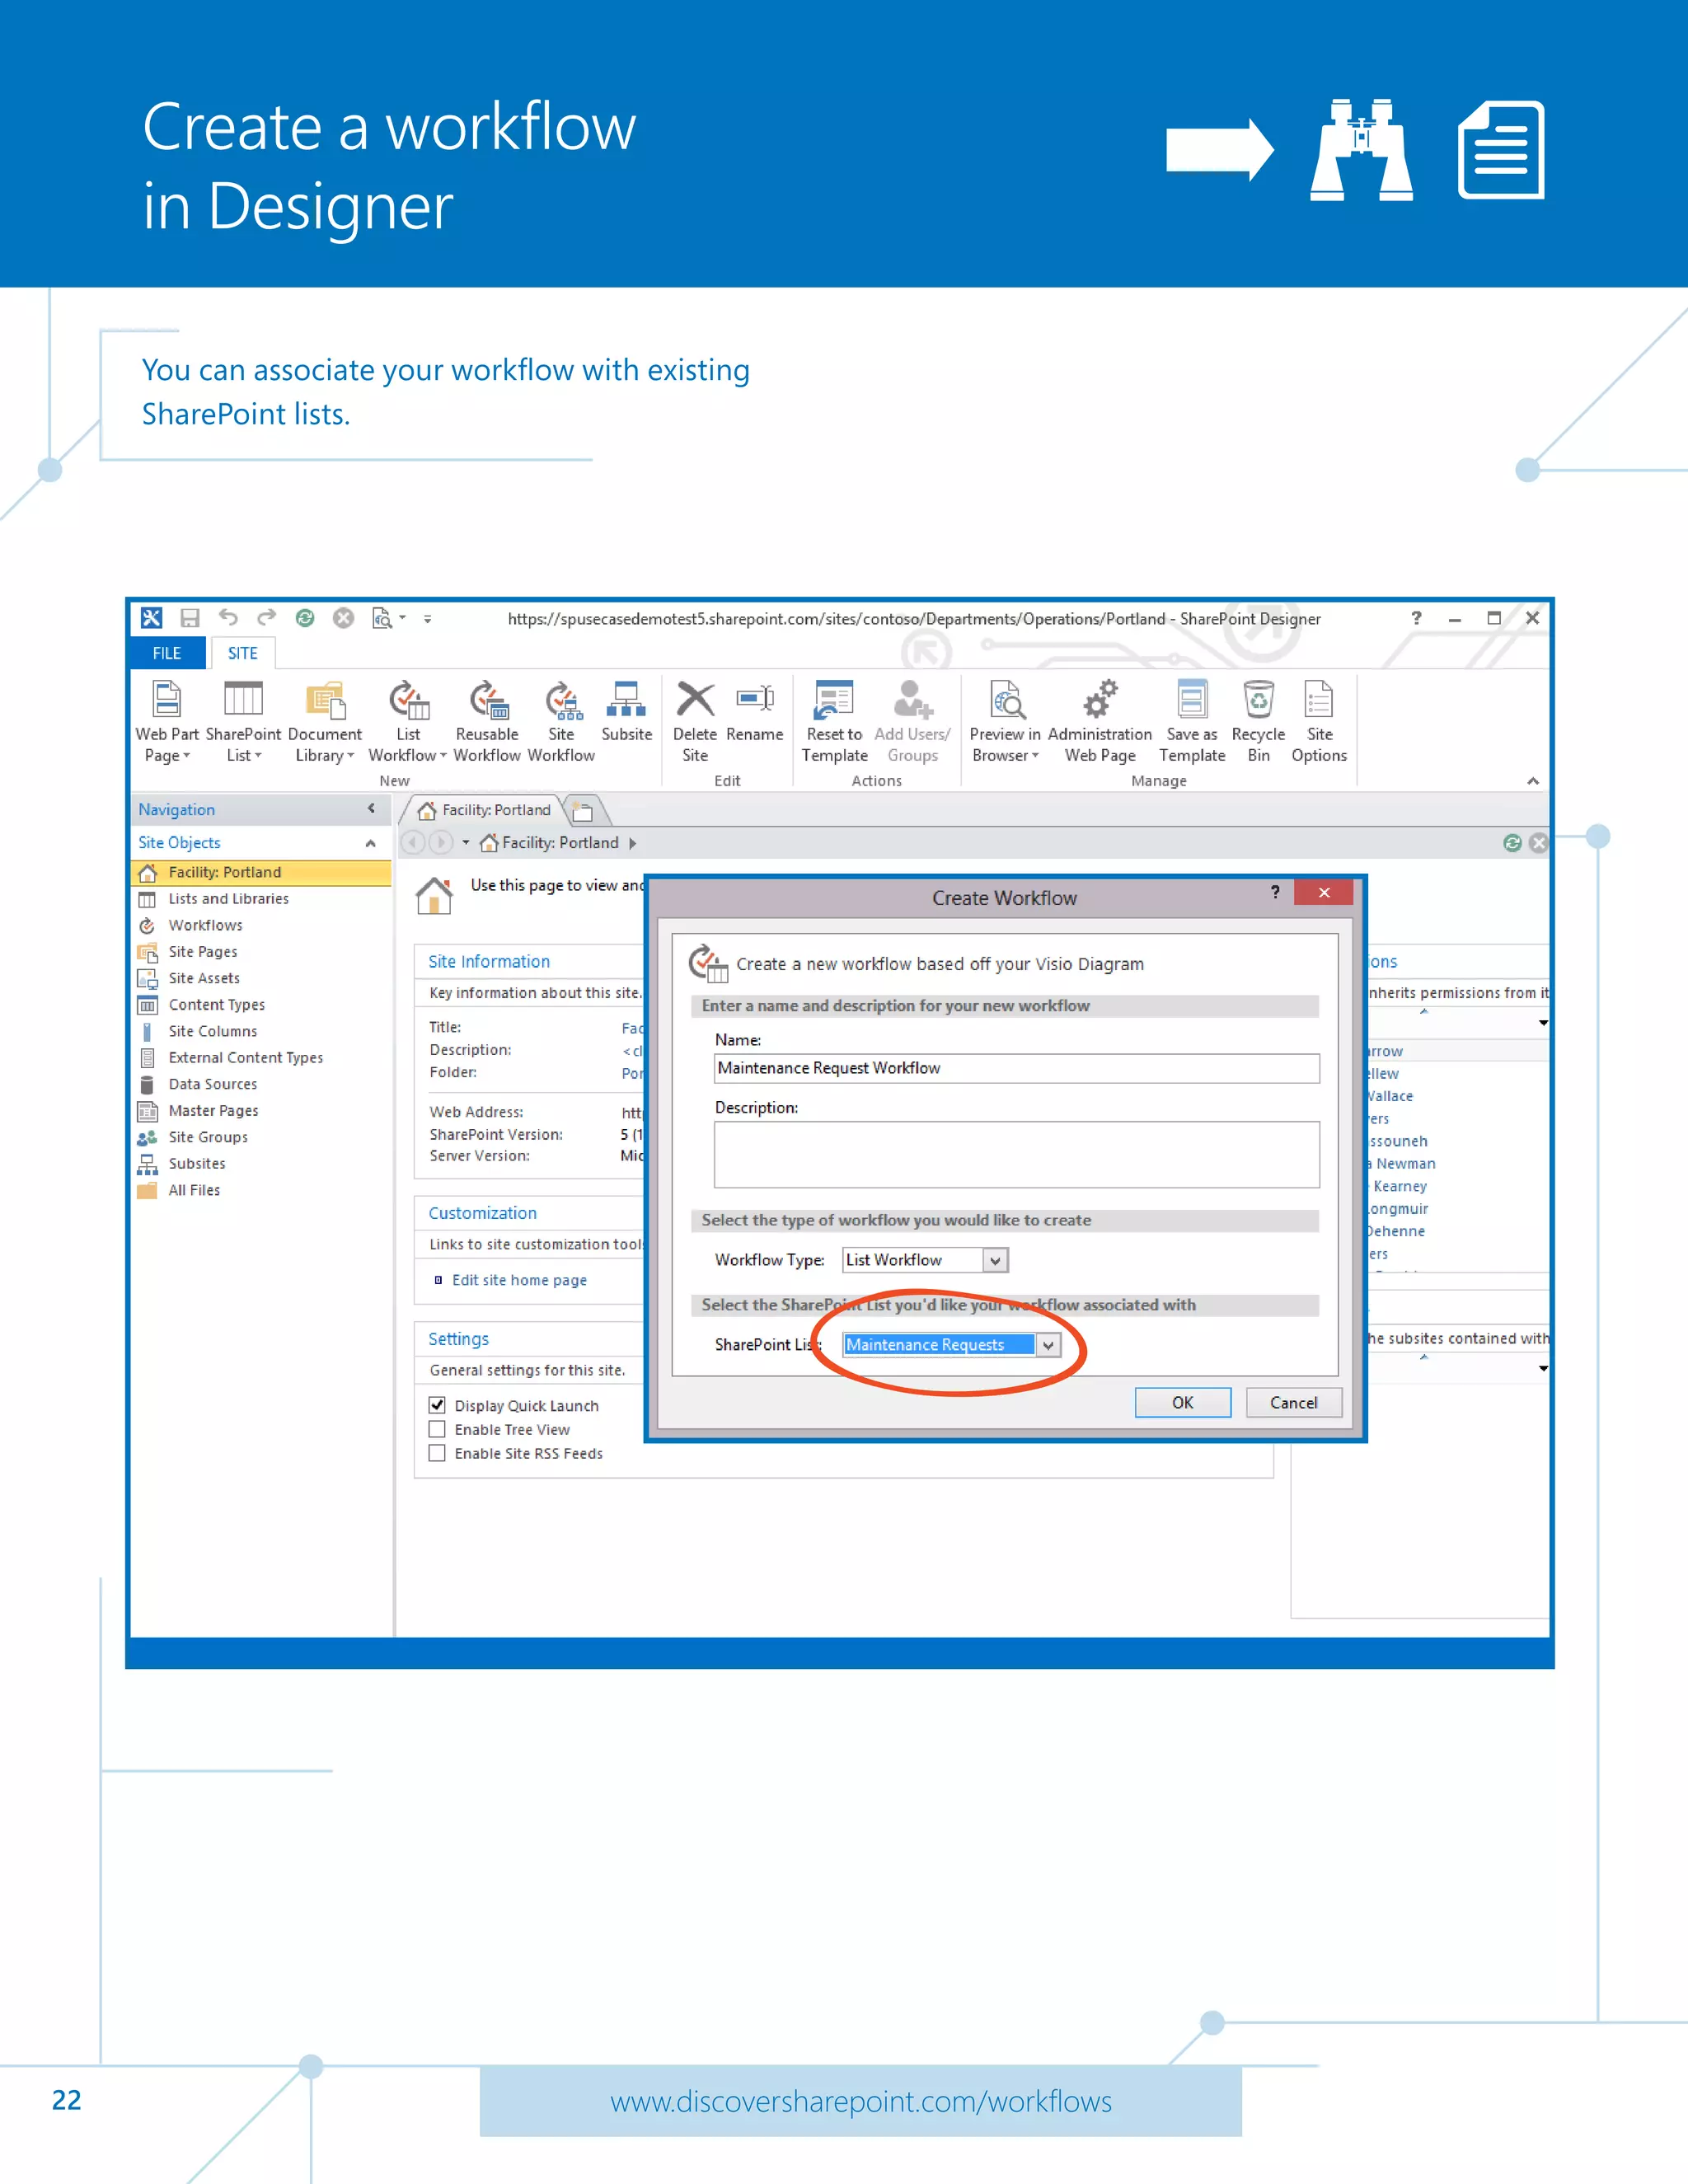Open Subsites in navigation
Image resolution: width=1688 pixels, height=2184 pixels.
pyautogui.click(x=197, y=1164)
